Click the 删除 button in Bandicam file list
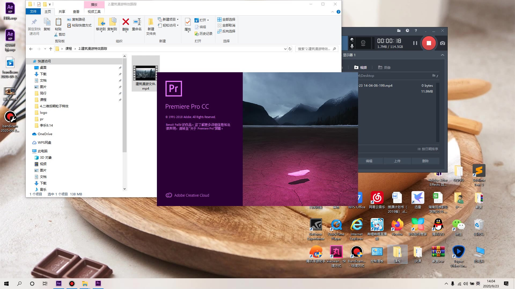Viewport: 515px width, 289px height. 425,161
